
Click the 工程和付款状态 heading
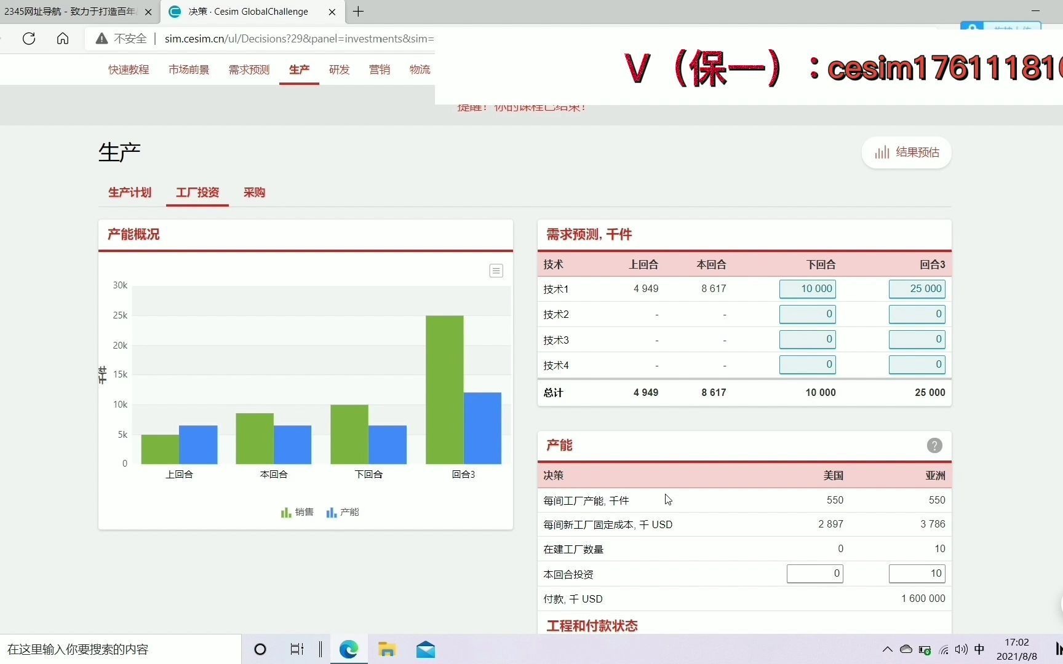pos(592,626)
